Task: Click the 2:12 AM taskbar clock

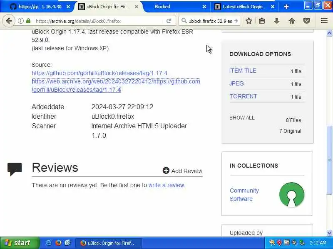Action: pyautogui.click(x=318, y=243)
